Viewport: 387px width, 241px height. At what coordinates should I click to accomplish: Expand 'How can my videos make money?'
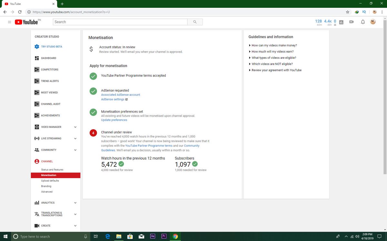[x=273, y=45]
